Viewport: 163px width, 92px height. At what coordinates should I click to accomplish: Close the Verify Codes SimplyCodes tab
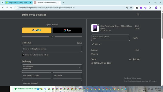[31, 3]
